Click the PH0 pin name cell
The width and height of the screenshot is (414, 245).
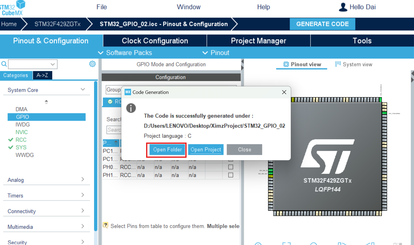point(111,167)
